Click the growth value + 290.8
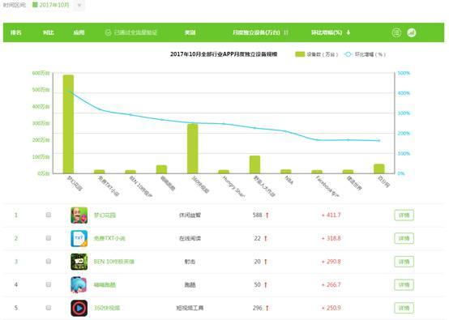 click(331, 262)
